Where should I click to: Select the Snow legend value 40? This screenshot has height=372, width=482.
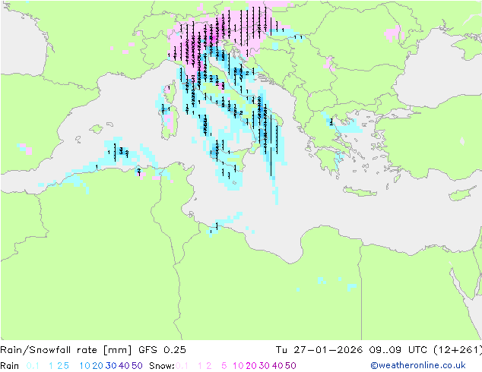[x=277, y=366]
